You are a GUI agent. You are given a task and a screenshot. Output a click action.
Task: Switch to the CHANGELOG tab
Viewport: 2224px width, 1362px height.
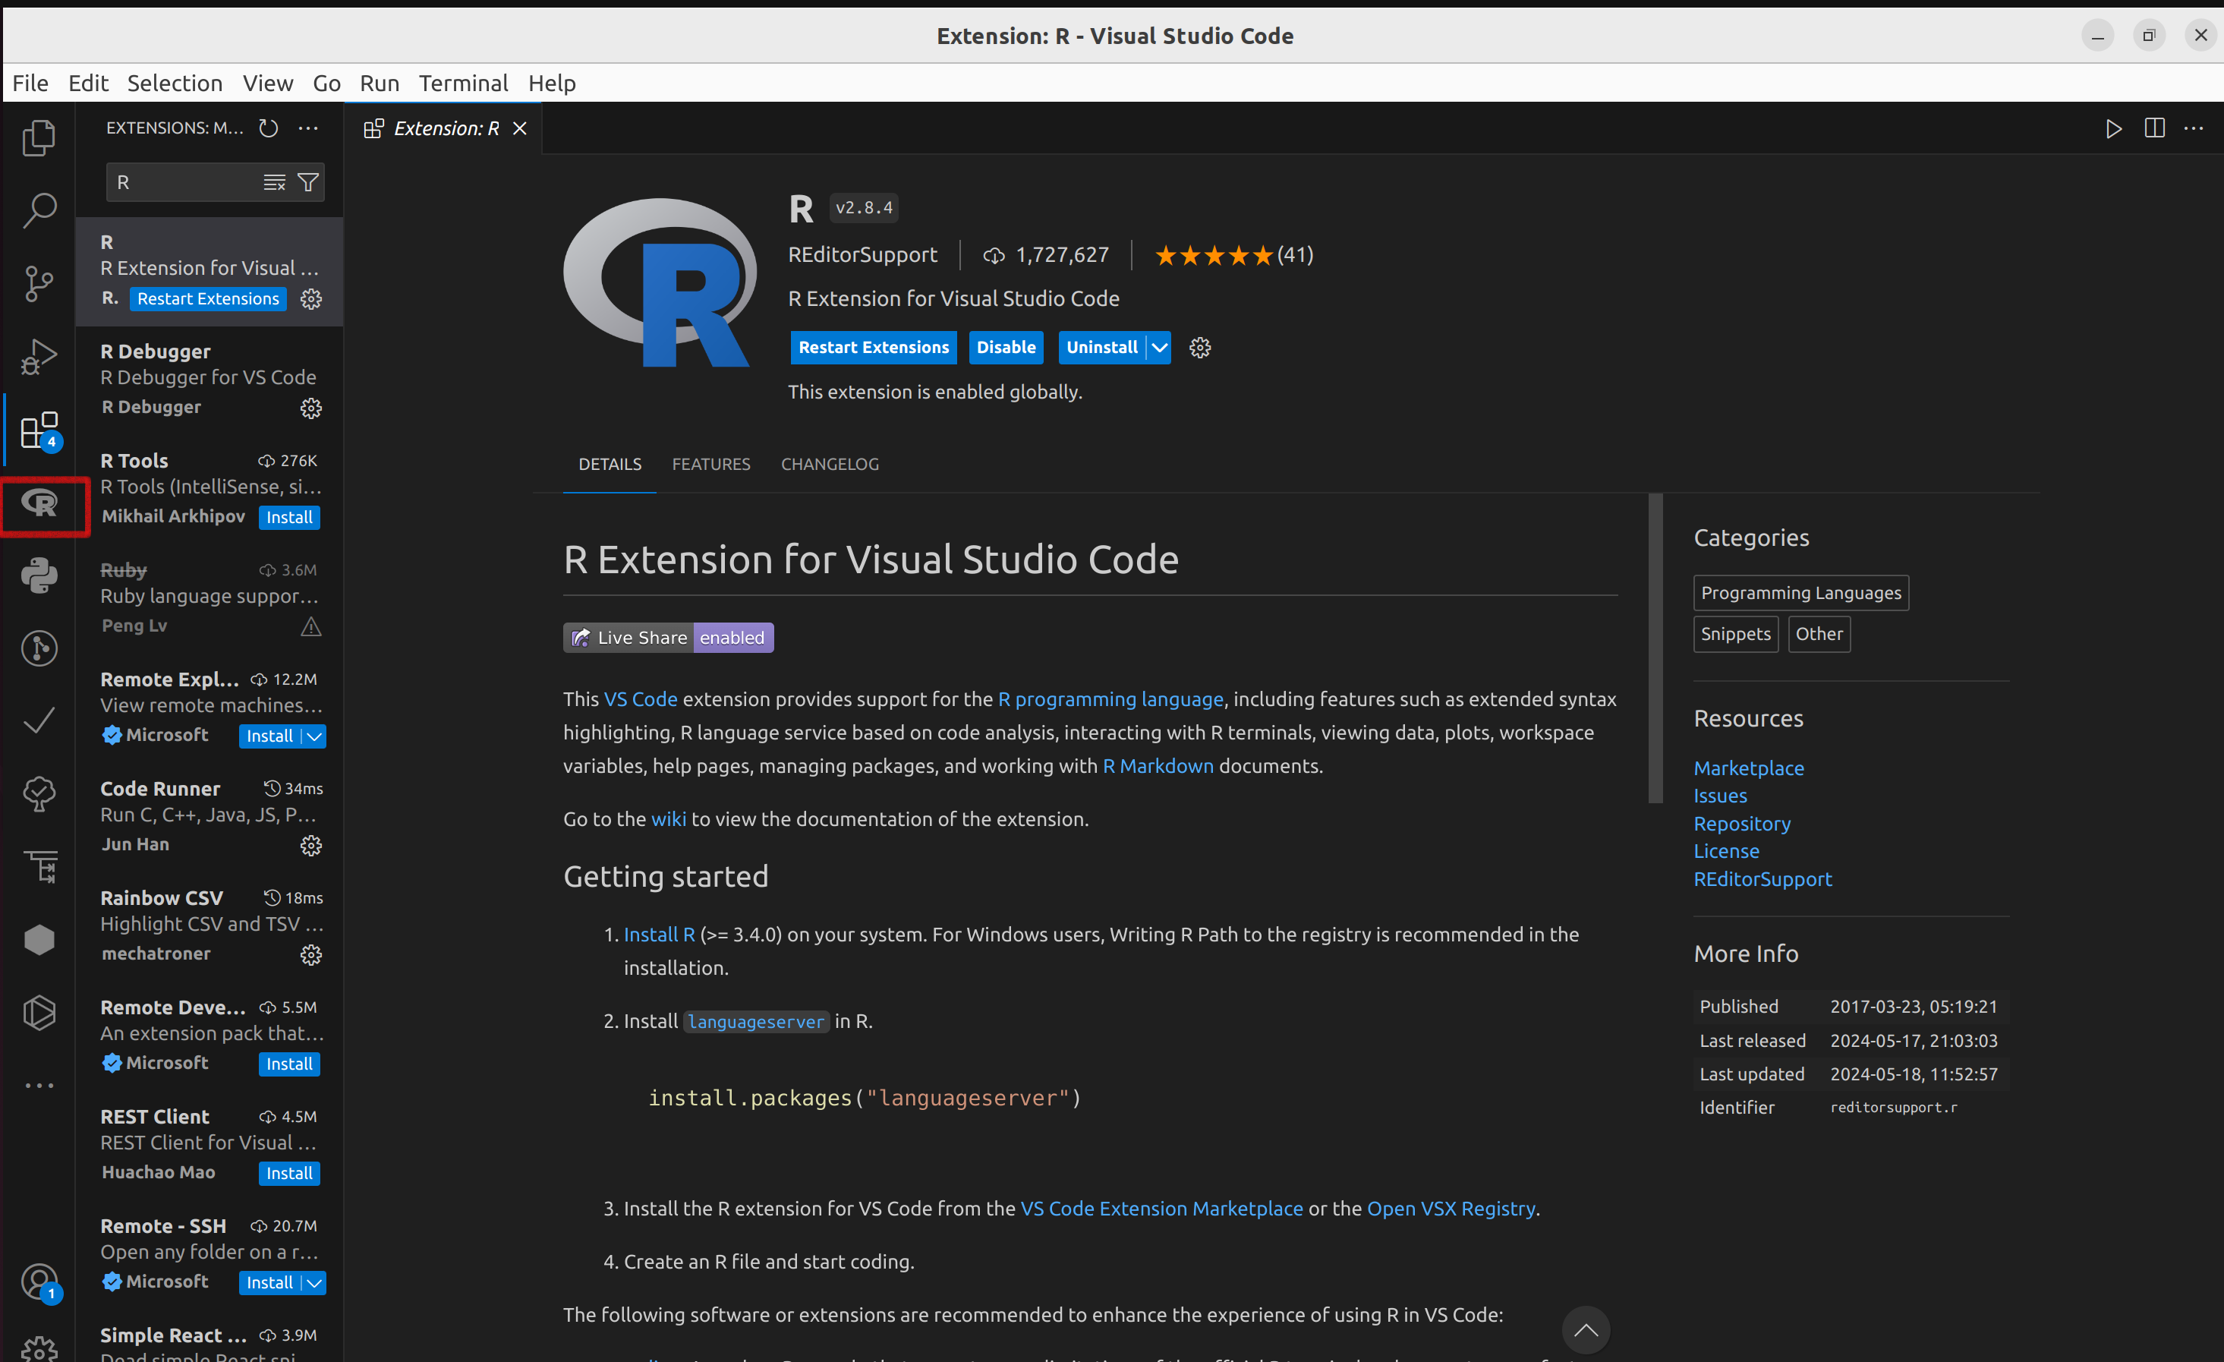pyautogui.click(x=830, y=464)
